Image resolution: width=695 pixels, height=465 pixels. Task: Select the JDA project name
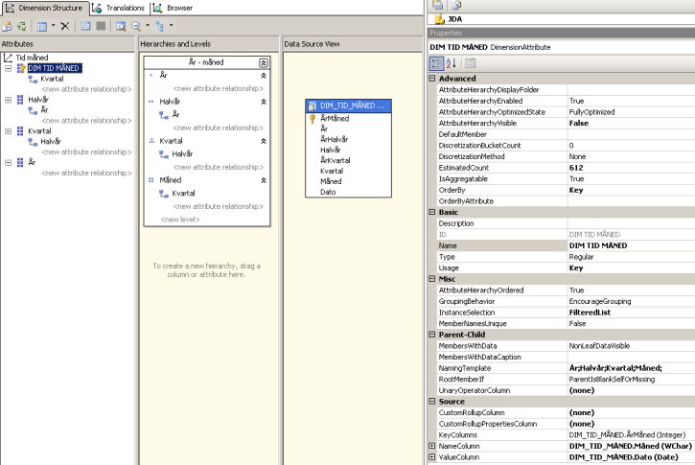pos(454,19)
